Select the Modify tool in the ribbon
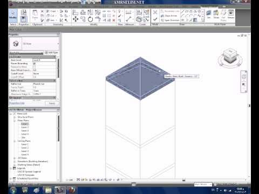The height and width of the screenshot is (194, 259). coord(13,16)
